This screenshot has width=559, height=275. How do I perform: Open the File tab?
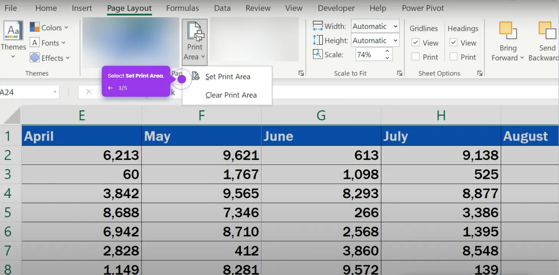10,8
